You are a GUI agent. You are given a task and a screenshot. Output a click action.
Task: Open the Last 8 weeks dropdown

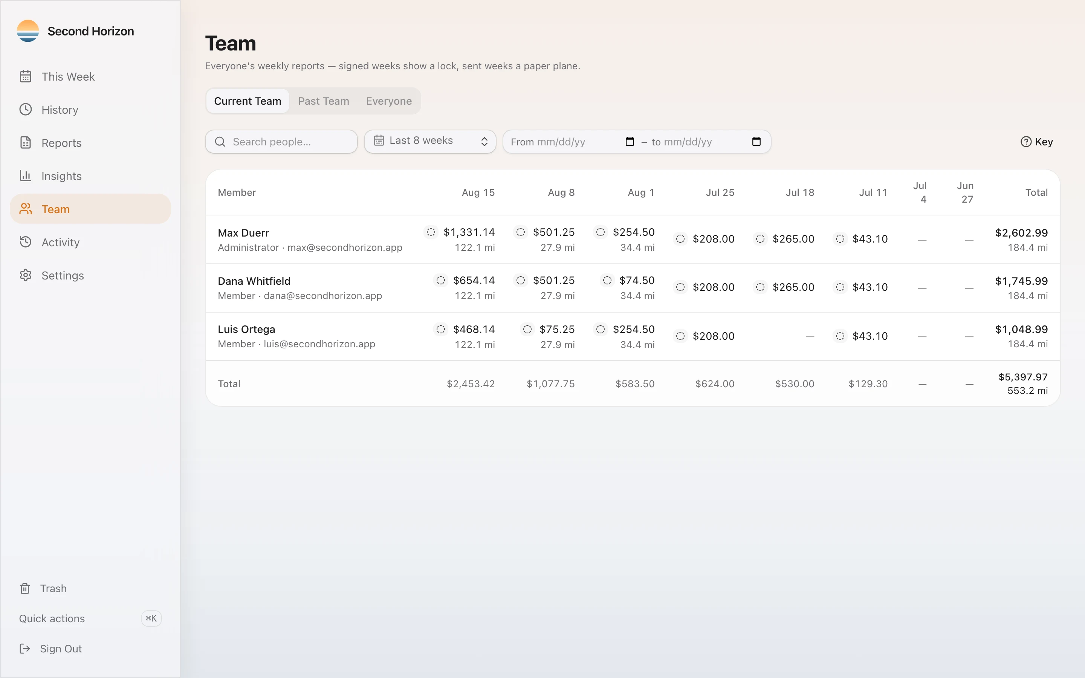coord(430,142)
